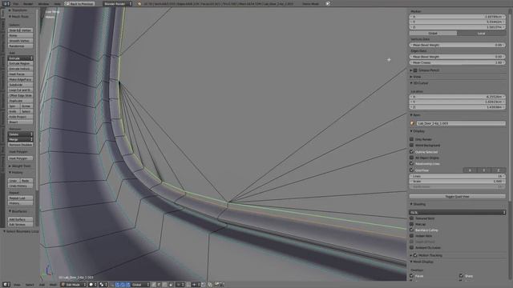Open the Blender Render engine dropdown
513x288 pixels.
coord(118,3)
